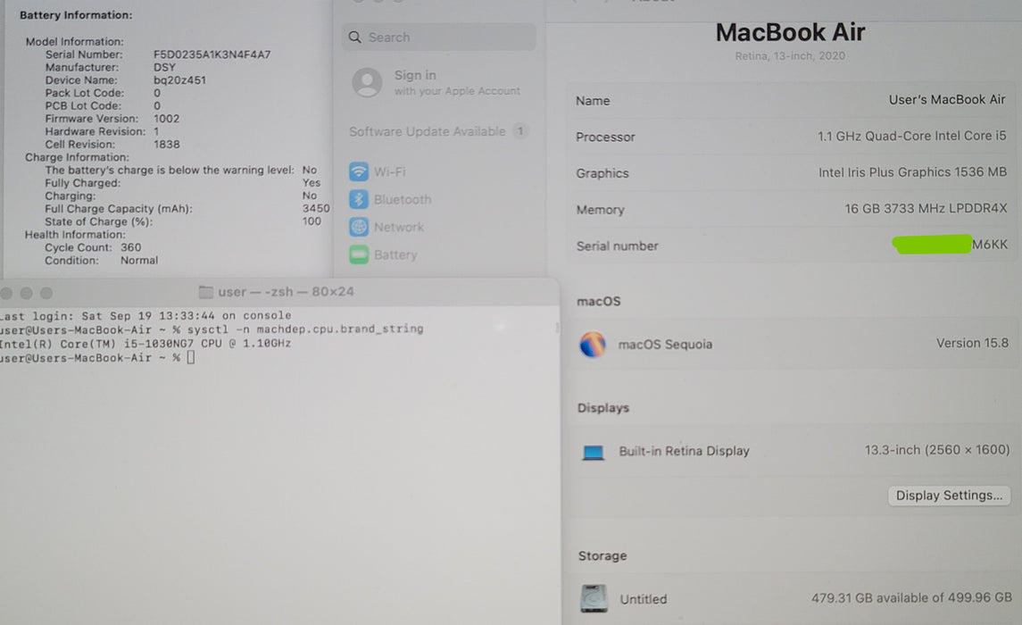Viewport: 1022px width, 625px height.
Task: Click the search magnifier icon in Settings
Action: (x=354, y=37)
